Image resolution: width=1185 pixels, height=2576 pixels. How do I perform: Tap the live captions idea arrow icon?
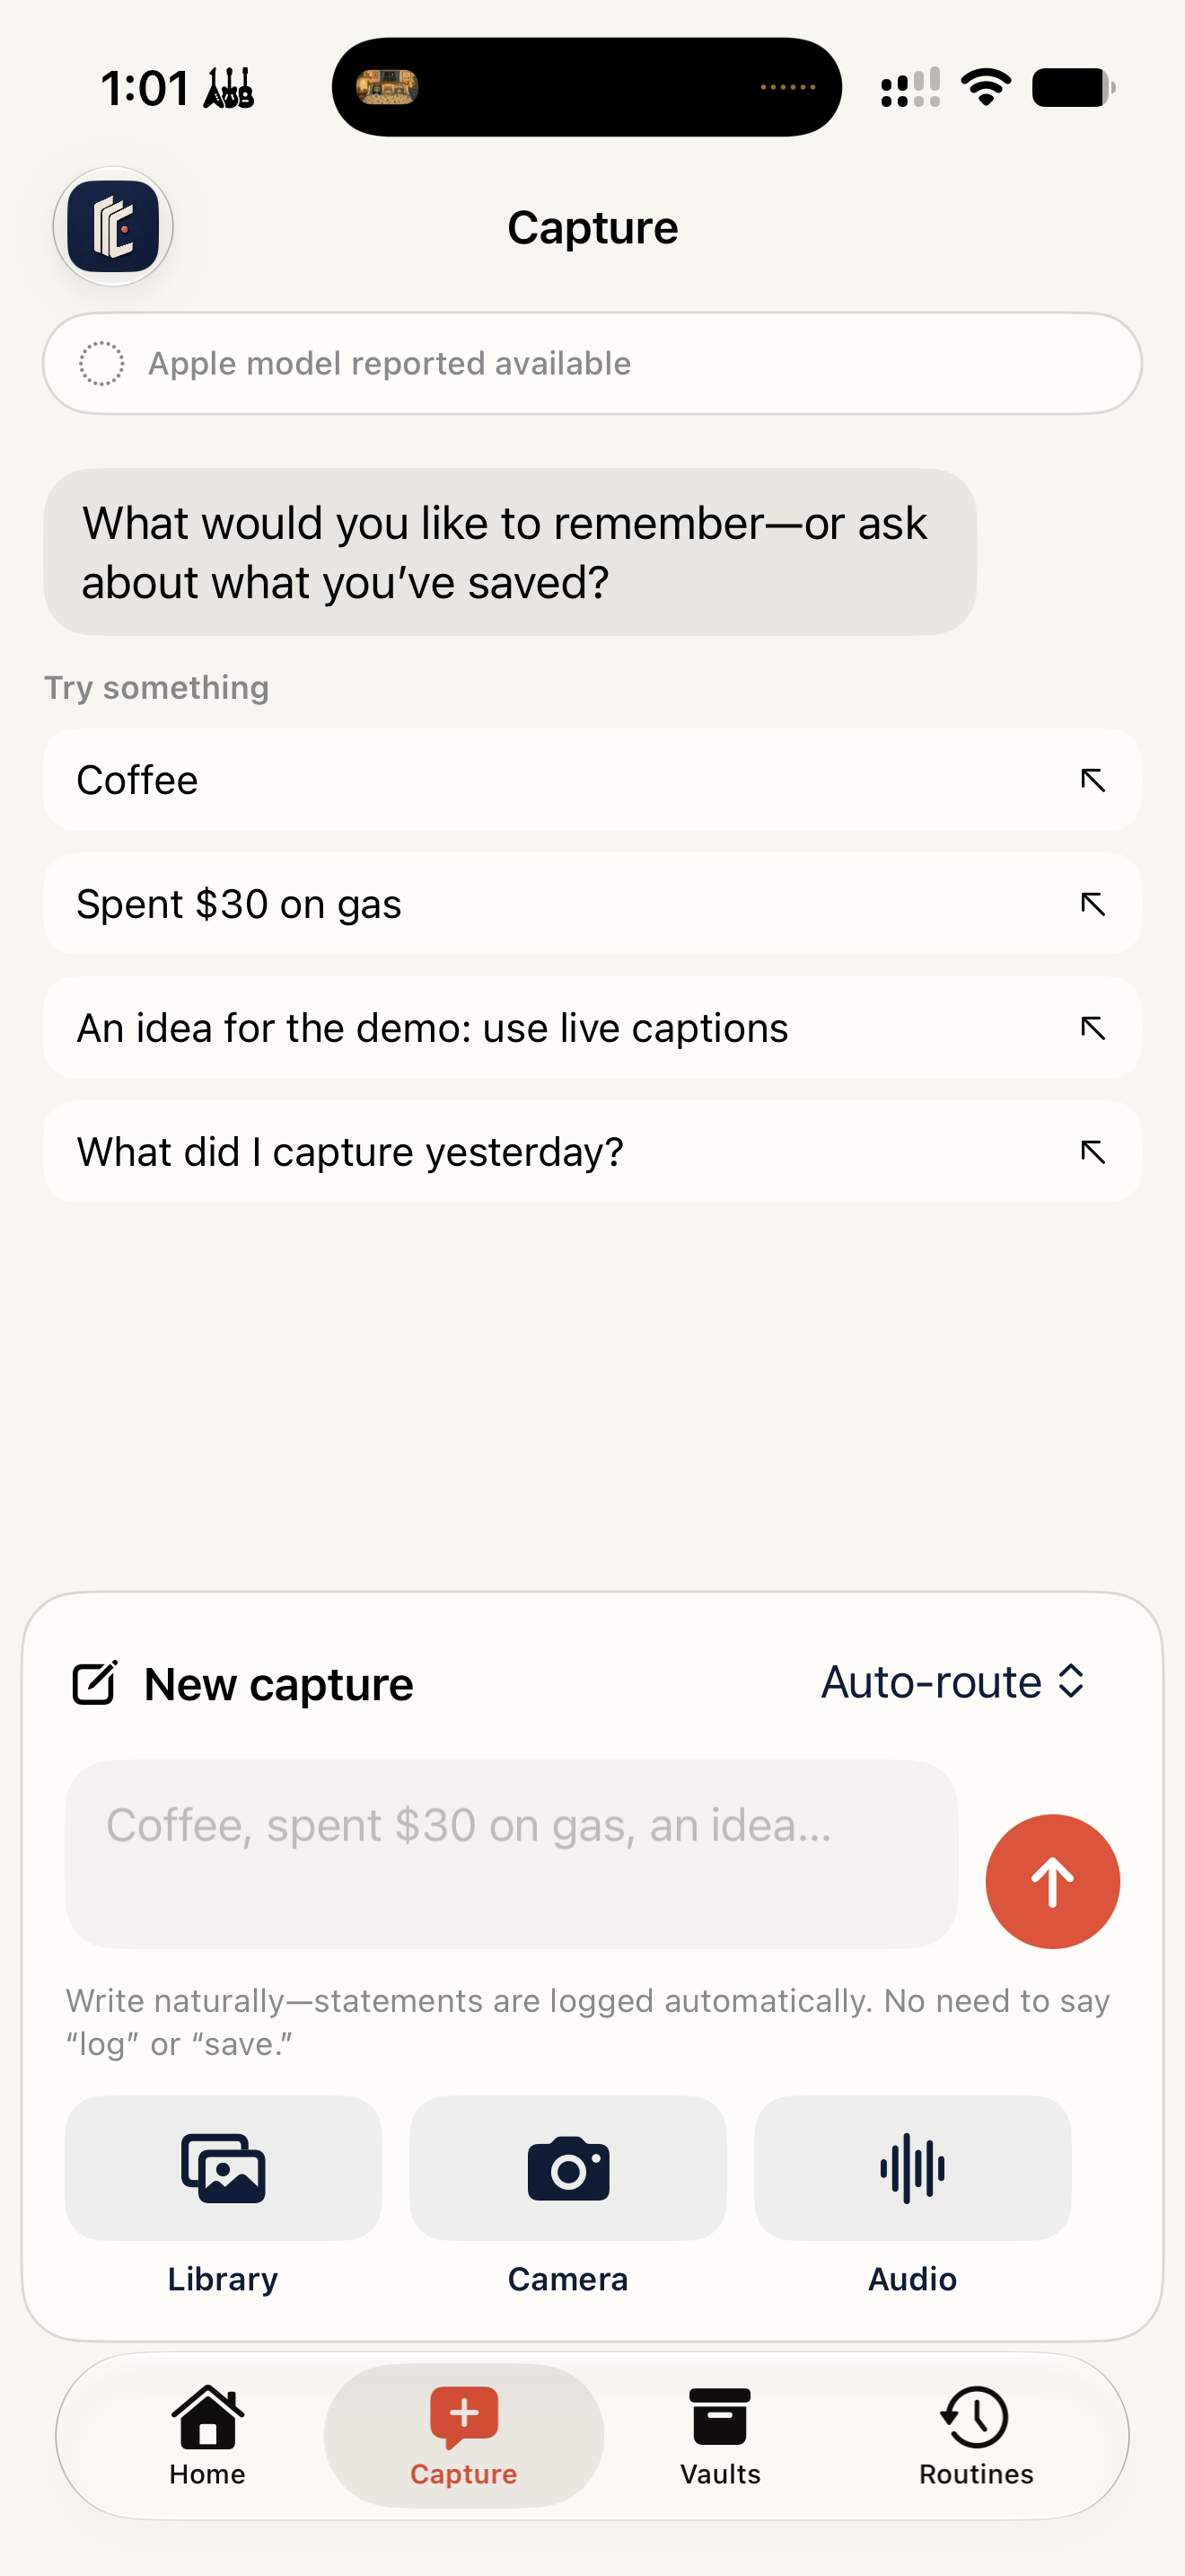[1092, 1028]
